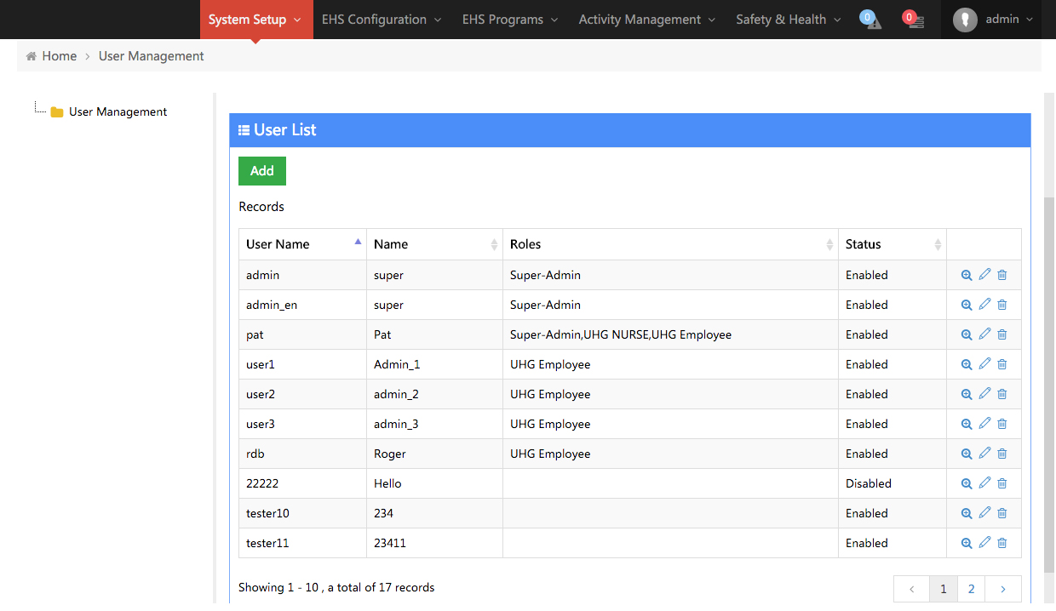The image size is (1056, 611).
Task: Open the EHS Programs menu
Action: pyautogui.click(x=509, y=20)
